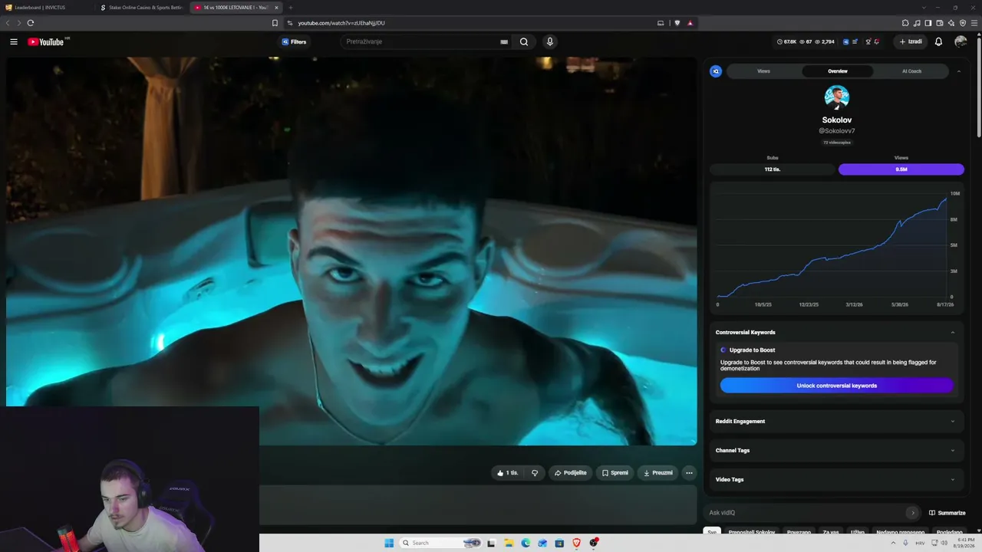The height and width of the screenshot is (552, 982).
Task: Open a new browser tab
Action: click(291, 8)
